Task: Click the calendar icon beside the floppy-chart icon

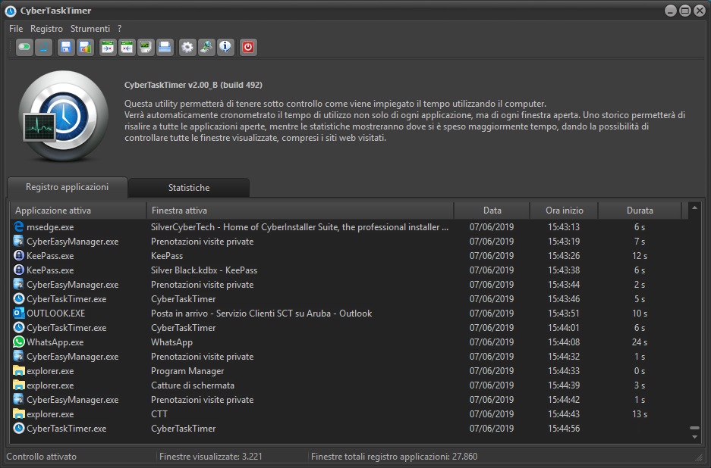Action: click(x=108, y=47)
